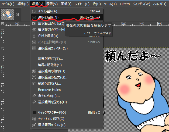Choose Remove Holes entry

(x=67, y=90)
